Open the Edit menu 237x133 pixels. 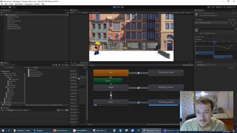click(6, 4)
